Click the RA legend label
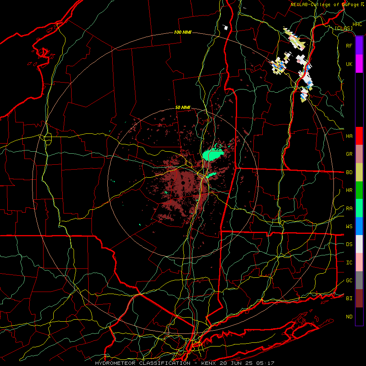The height and width of the screenshot is (366, 366). tap(349, 209)
